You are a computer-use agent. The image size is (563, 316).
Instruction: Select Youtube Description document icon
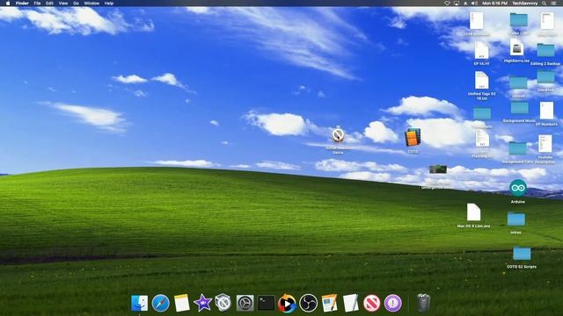point(545,144)
